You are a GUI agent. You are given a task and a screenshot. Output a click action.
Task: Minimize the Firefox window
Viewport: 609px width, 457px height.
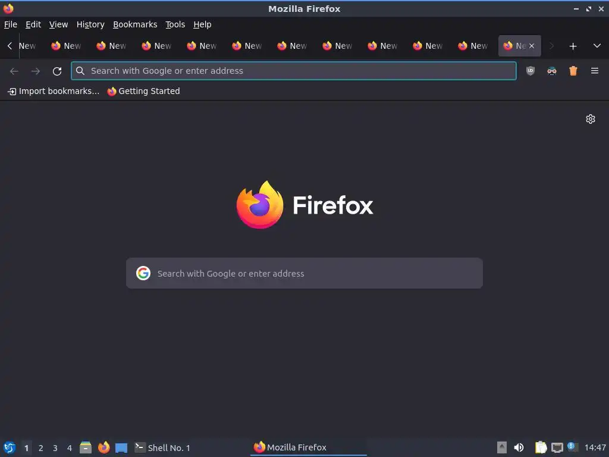pyautogui.click(x=576, y=8)
